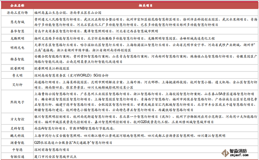This screenshot has height=160, width=259.
Task: Click the 粤大明 company name
Action: click(x=17, y=75)
